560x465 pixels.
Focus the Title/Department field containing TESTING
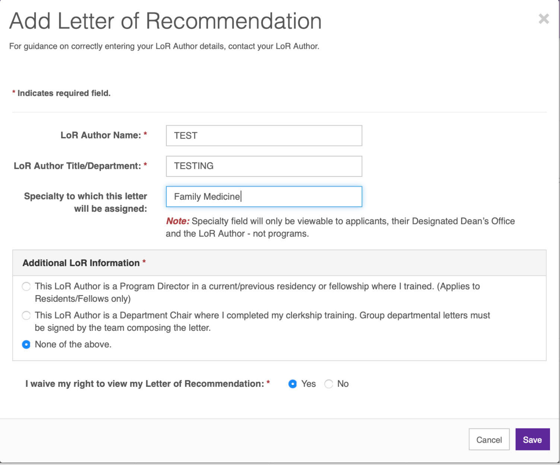coord(264,166)
